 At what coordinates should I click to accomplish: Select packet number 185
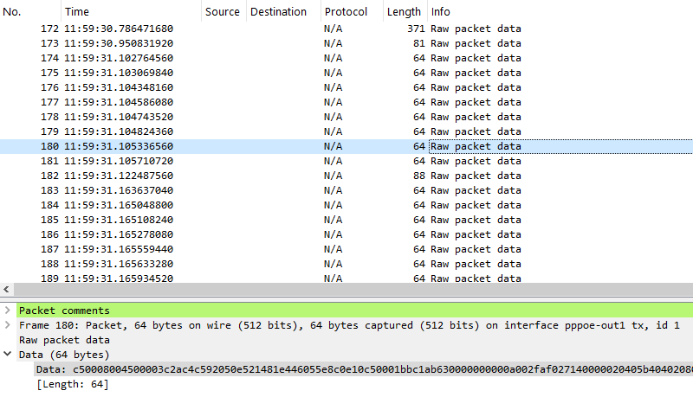[x=346, y=220]
